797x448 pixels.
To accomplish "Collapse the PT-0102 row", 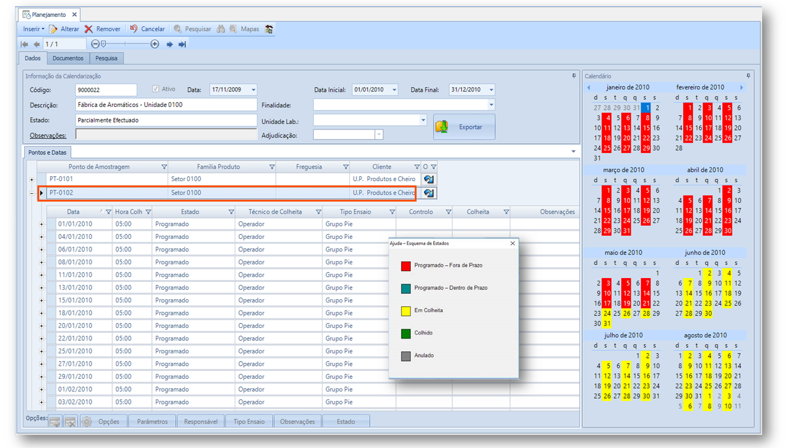I will pyautogui.click(x=32, y=194).
